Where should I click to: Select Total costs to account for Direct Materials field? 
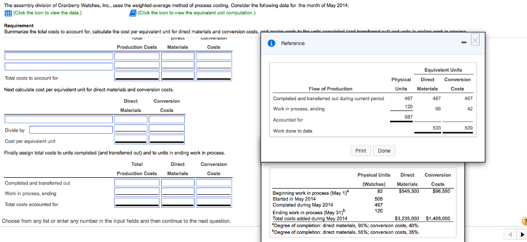tap(178, 77)
